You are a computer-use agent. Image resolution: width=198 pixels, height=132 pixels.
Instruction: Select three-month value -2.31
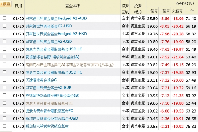[x=165, y=127]
